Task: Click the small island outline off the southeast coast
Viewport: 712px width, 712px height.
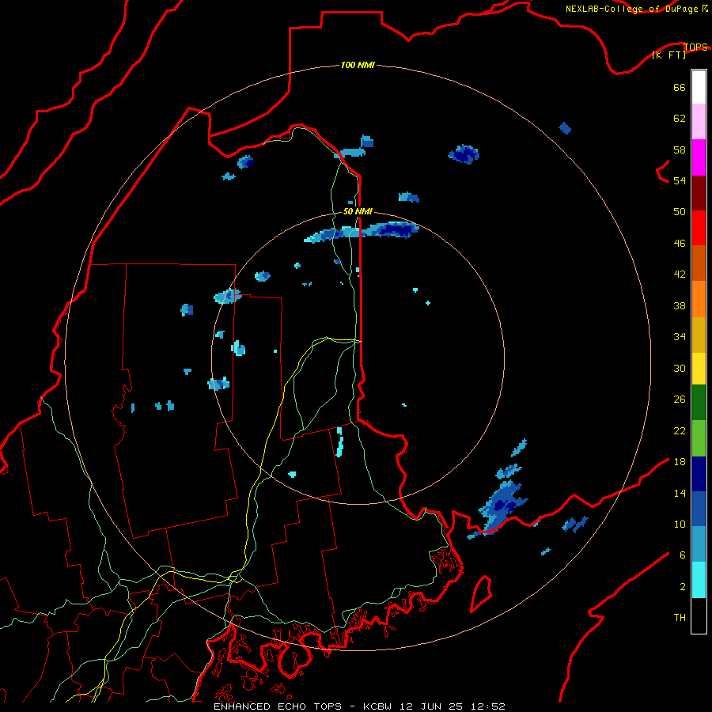Action: tap(481, 594)
